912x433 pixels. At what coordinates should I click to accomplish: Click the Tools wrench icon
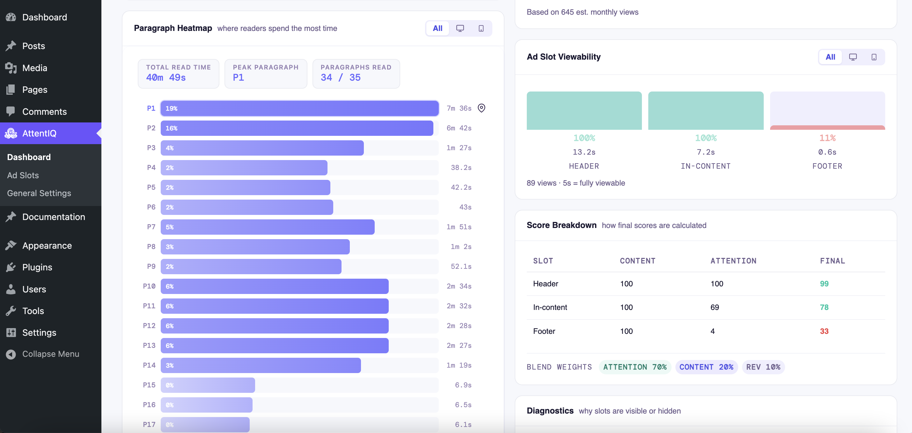11,311
